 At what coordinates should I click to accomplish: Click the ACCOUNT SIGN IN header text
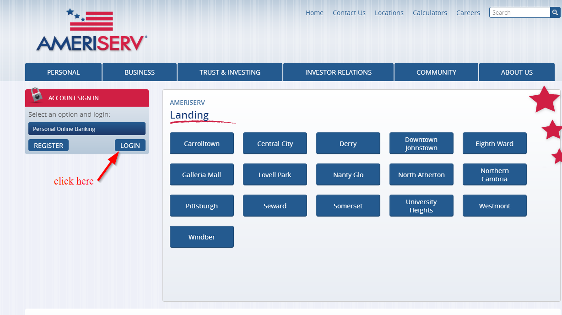pyautogui.click(x=73, y=98)
